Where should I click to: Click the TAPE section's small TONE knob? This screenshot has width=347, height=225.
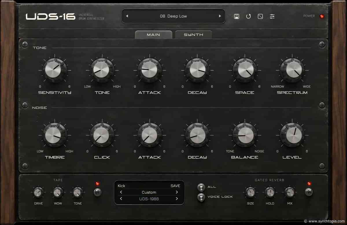77,192
